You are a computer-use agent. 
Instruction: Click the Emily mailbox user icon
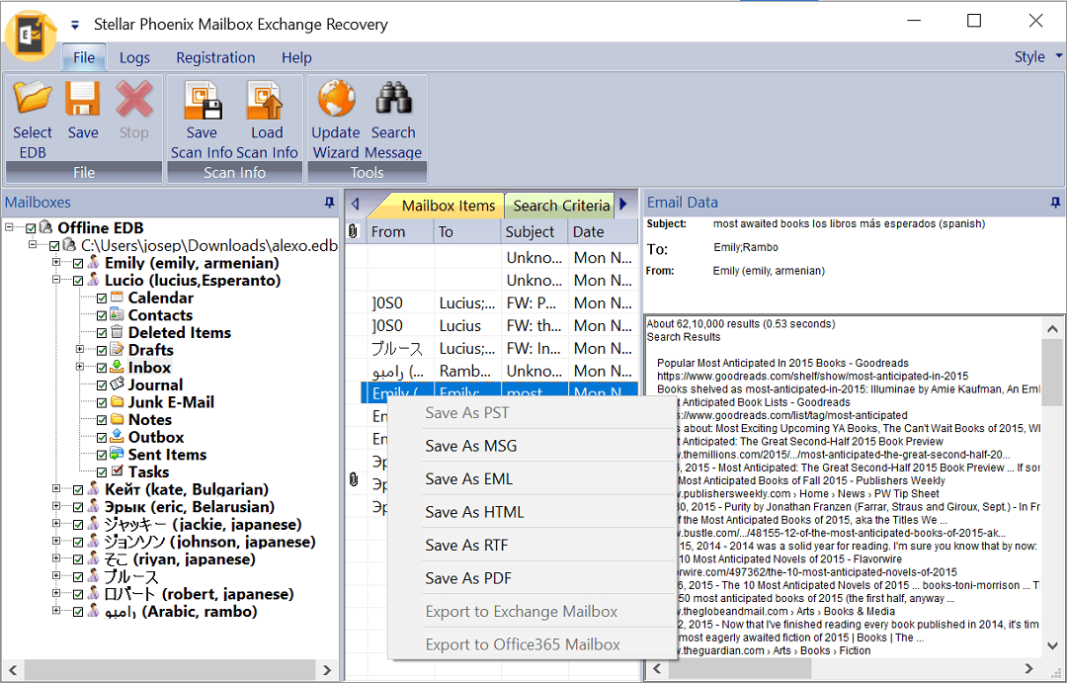93,262
